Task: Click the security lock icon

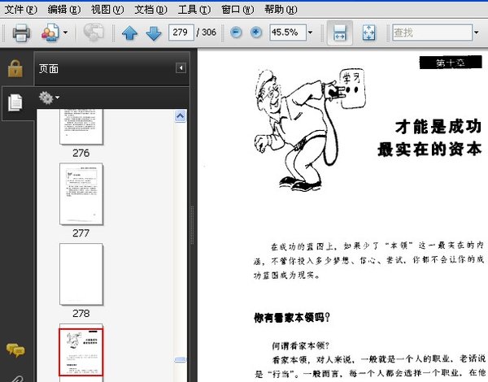Action: point(15,68)
